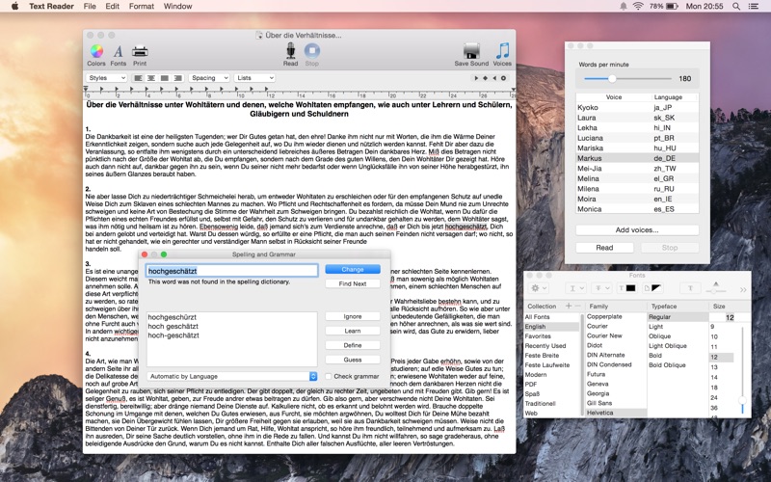Click the Change button in Spelling dialog
771x482 pixels.
[353, 269]
